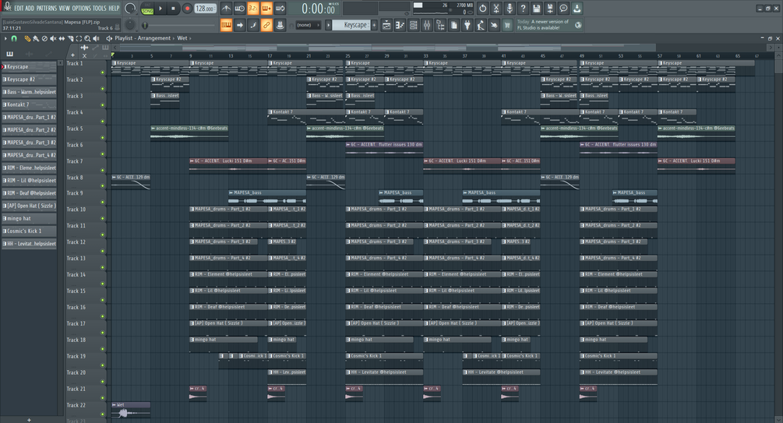Add a track with the plus above Track 1
Screen dimensions: 783x423
pyautogui.click(x=73, y=55)
